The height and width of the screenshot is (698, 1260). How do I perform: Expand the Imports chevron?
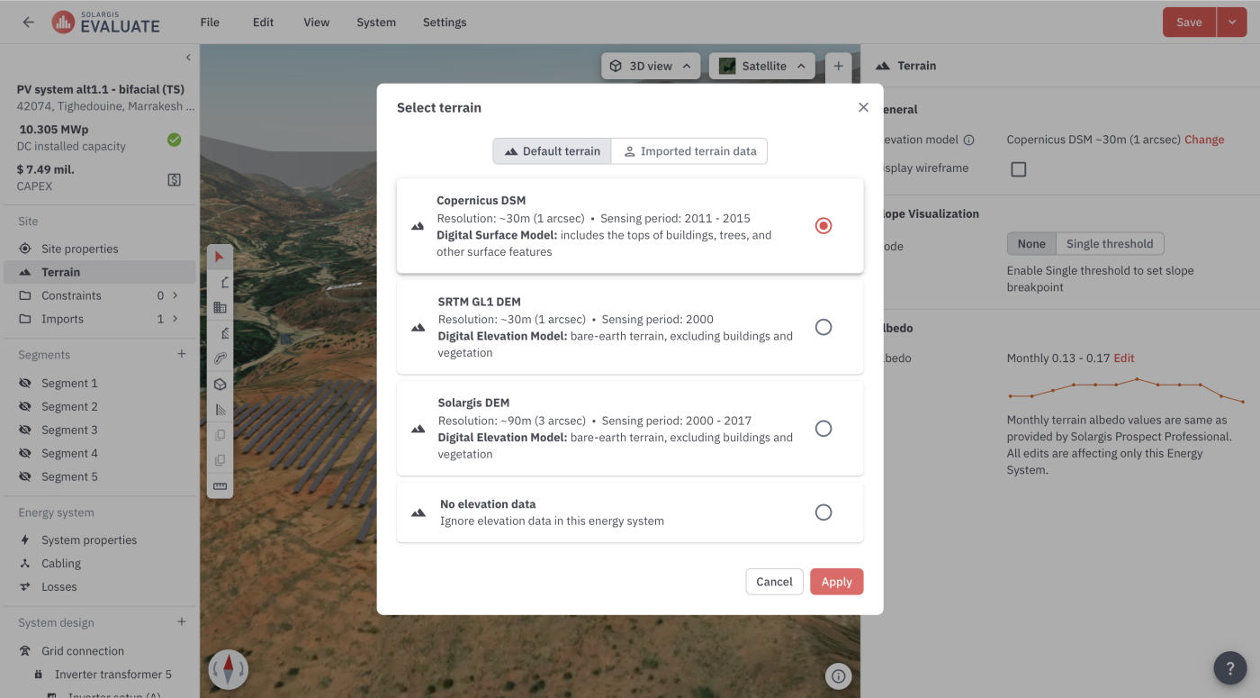[x=175, y=319]
